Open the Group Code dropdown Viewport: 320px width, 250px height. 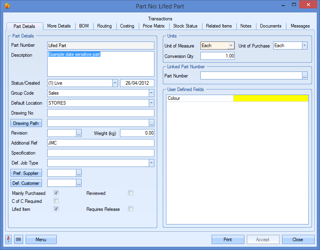(151, 93)
